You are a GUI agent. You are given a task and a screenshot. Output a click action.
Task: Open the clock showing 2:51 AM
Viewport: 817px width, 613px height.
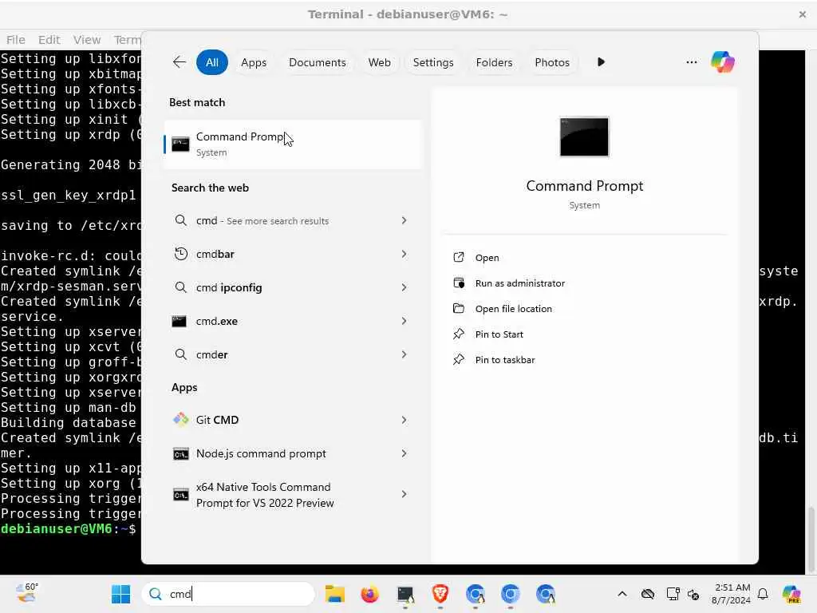[732, 594]
